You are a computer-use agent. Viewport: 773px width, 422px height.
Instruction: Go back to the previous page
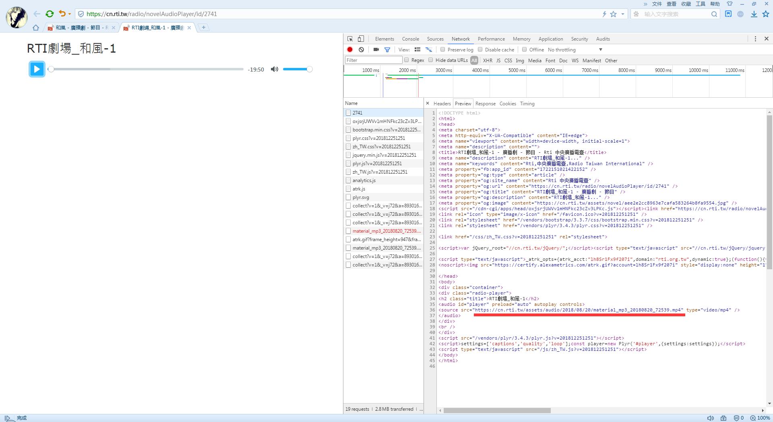37,14
